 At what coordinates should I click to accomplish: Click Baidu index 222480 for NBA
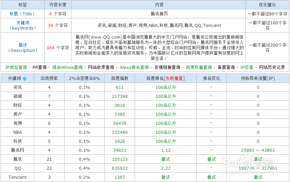coord(120,132)
